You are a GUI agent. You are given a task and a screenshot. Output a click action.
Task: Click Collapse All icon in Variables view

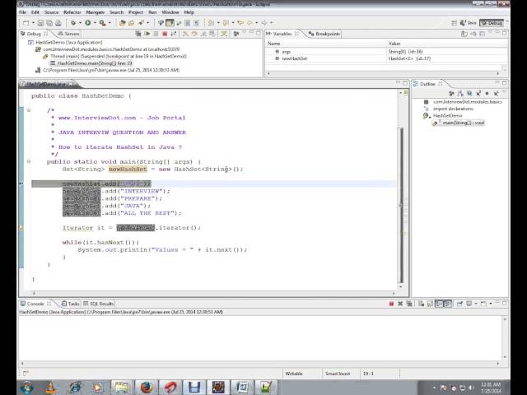pos(483,34)
